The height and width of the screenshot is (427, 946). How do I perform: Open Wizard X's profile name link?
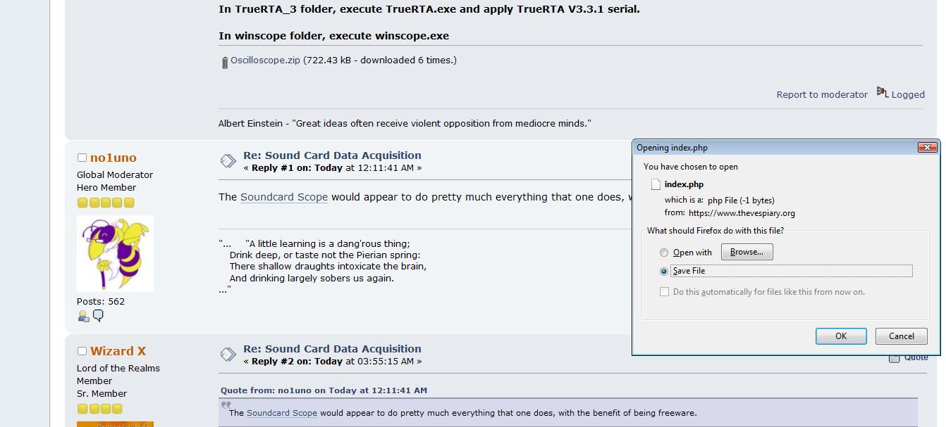[118, 351]
